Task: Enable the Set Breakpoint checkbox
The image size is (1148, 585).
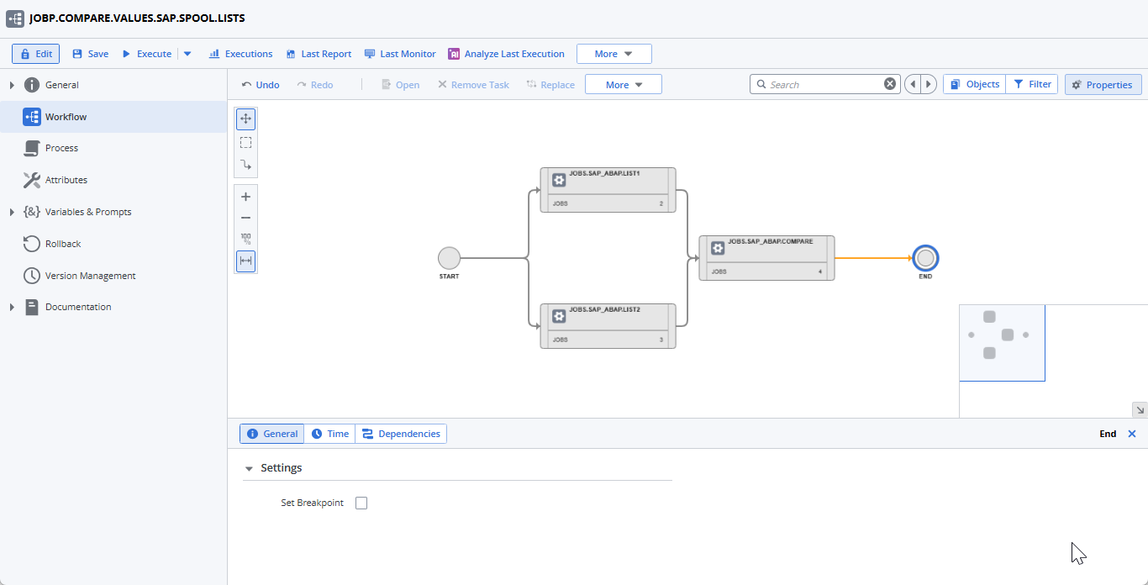Action: tap(361, 502)
